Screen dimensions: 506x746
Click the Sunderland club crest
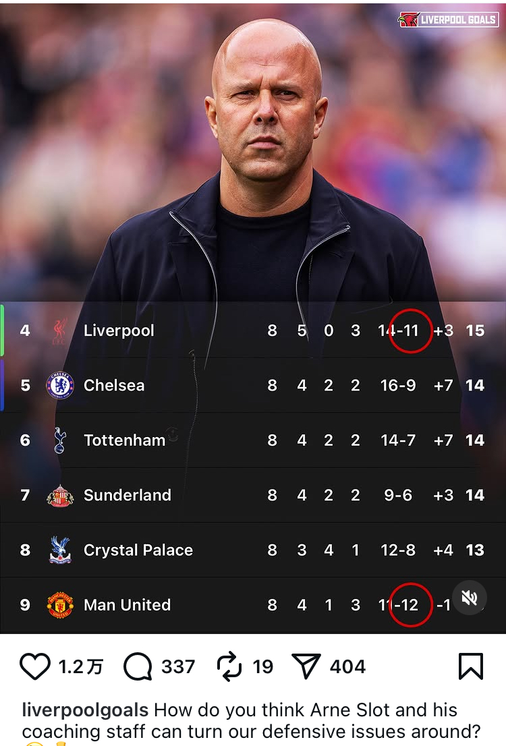pyautogui.click(x=60, y=496)
